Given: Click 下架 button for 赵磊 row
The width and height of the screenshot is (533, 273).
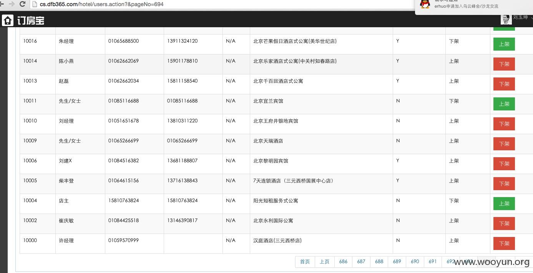Looking at the screenshot, I should [504, 84].
